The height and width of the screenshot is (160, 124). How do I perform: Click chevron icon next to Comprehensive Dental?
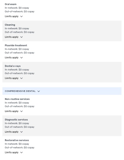(x=39, y=91)
